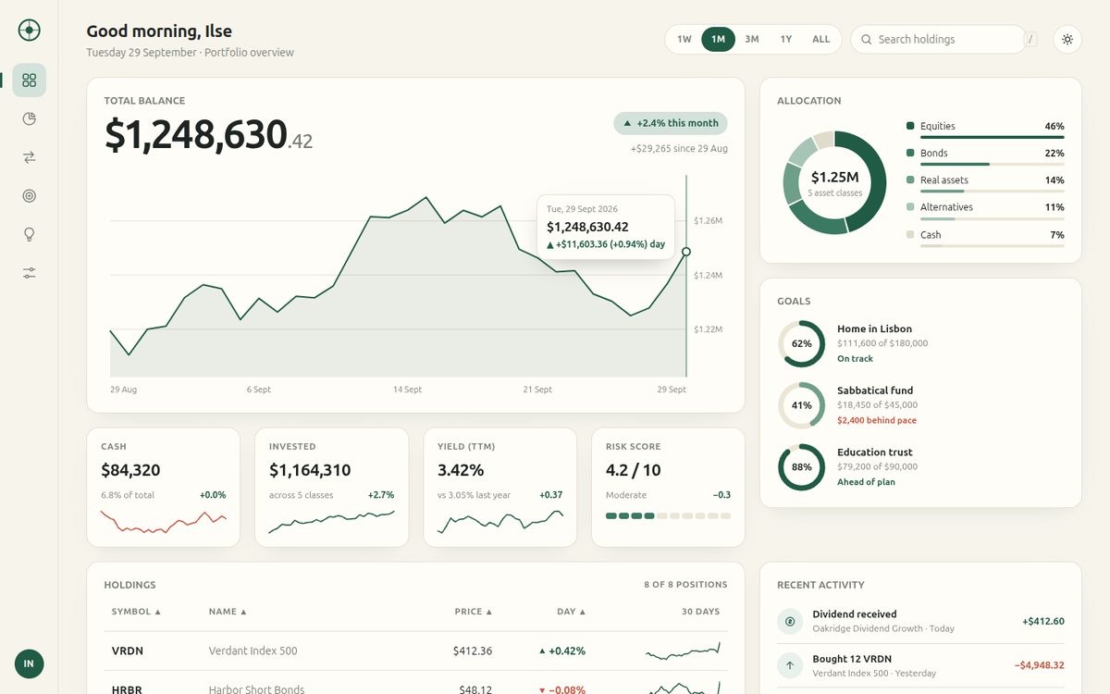Screen dimensions: 1110x694
Task: Click the search magnifier icon
Action: pos(867,39)
